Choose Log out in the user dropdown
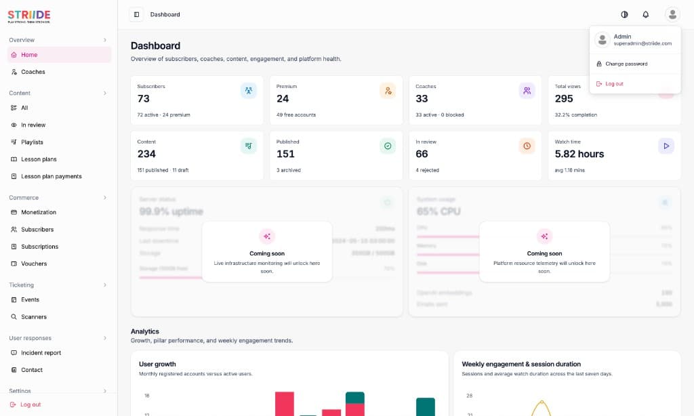 [634, 83]
